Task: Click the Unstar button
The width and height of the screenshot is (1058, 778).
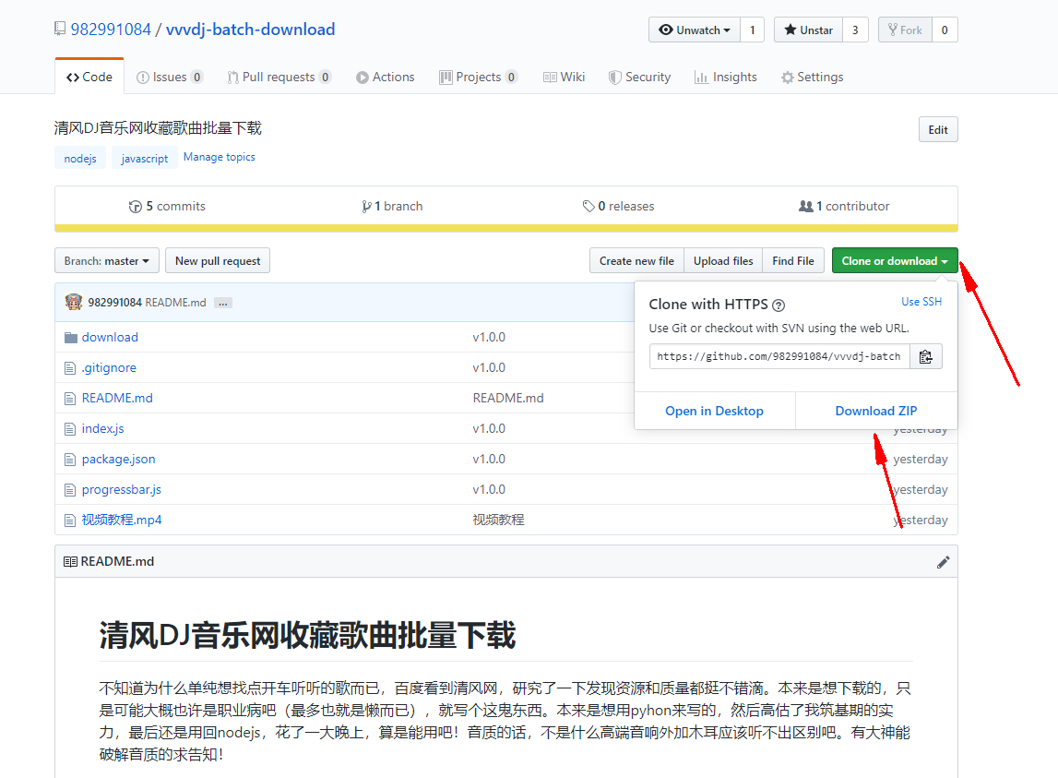Action: pyautogui.click(x=808, y=30)
